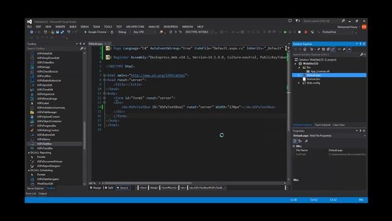392x221 pixels.
Task: Select ASPxHyperLink in the Toolbox
Action: (46, 94)
